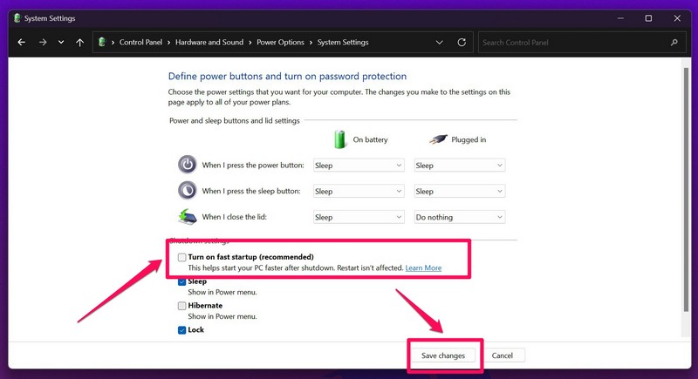This screenshot has width=698, height=379.
Task: Close the System Settings window
Action: click(677, 18)
